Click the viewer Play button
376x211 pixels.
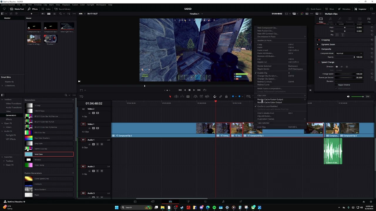194,90
